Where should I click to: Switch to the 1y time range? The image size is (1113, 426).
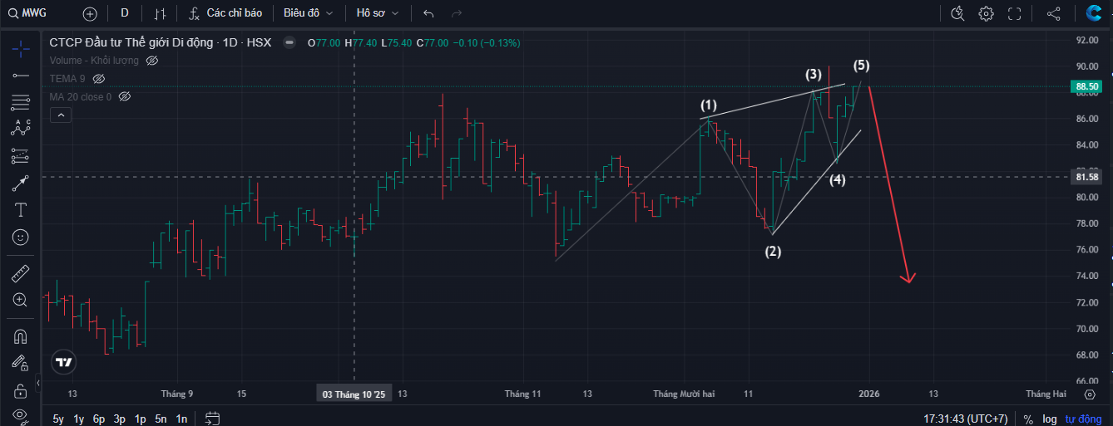[78, 419]
